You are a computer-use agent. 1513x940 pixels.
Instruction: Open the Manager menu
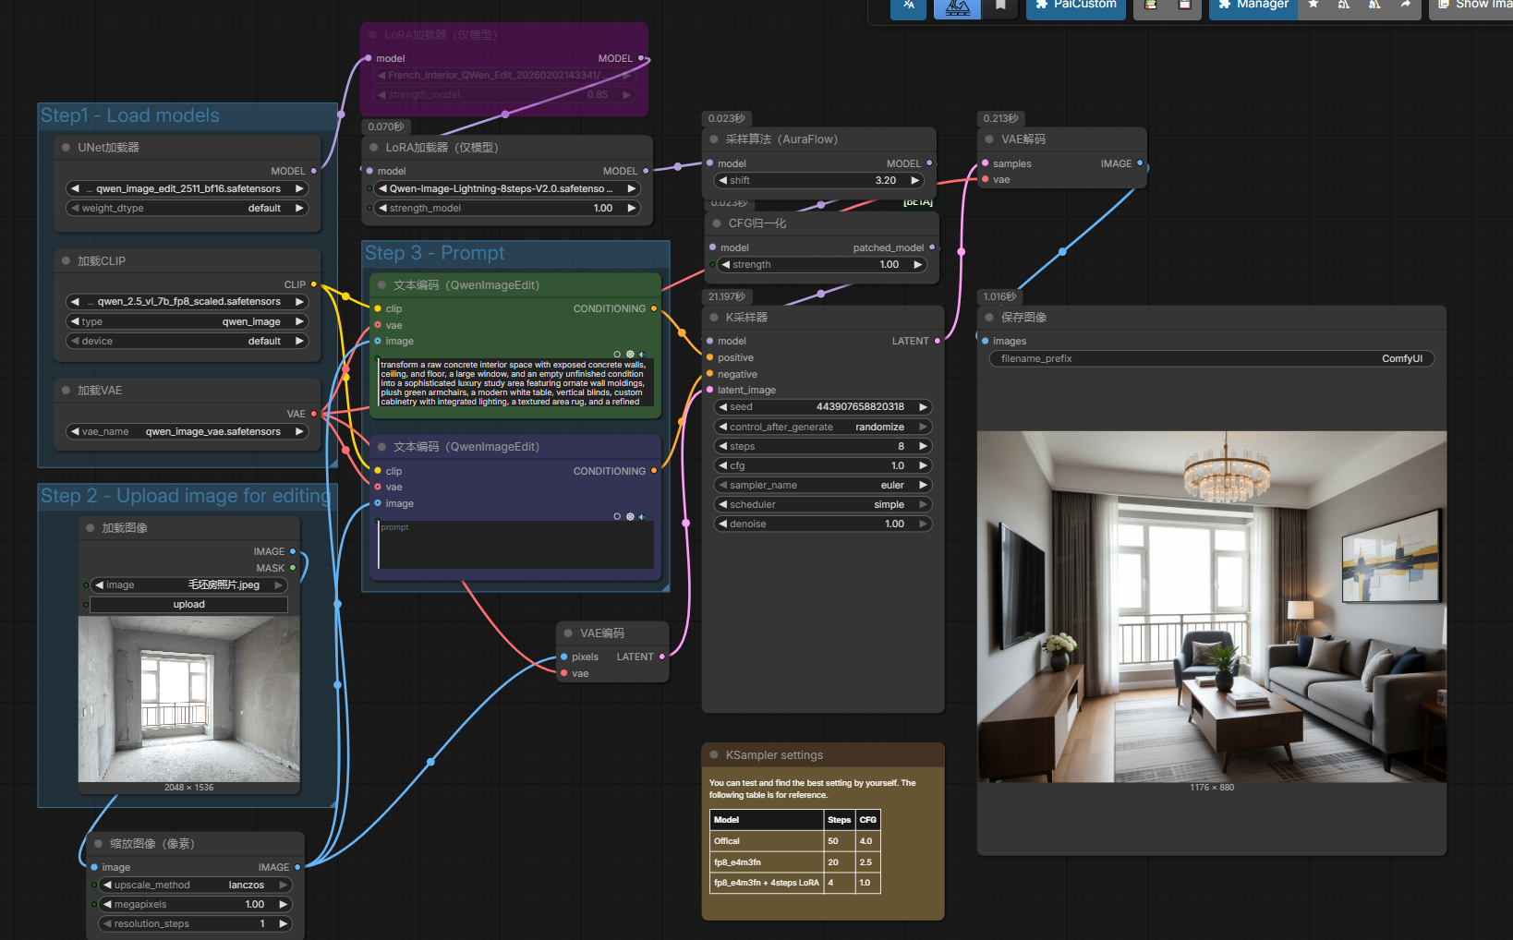[x=1253, y=6]
